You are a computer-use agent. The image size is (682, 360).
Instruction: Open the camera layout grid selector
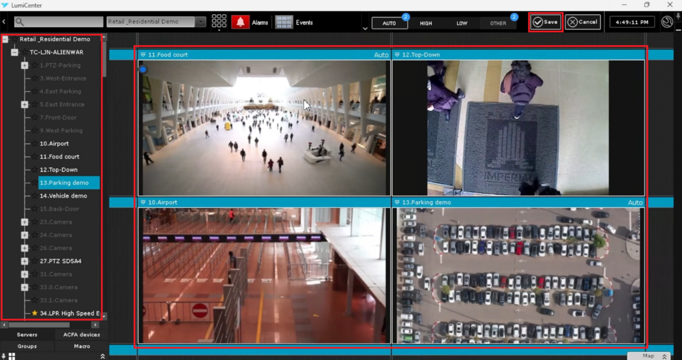click(x=219, y=22)
